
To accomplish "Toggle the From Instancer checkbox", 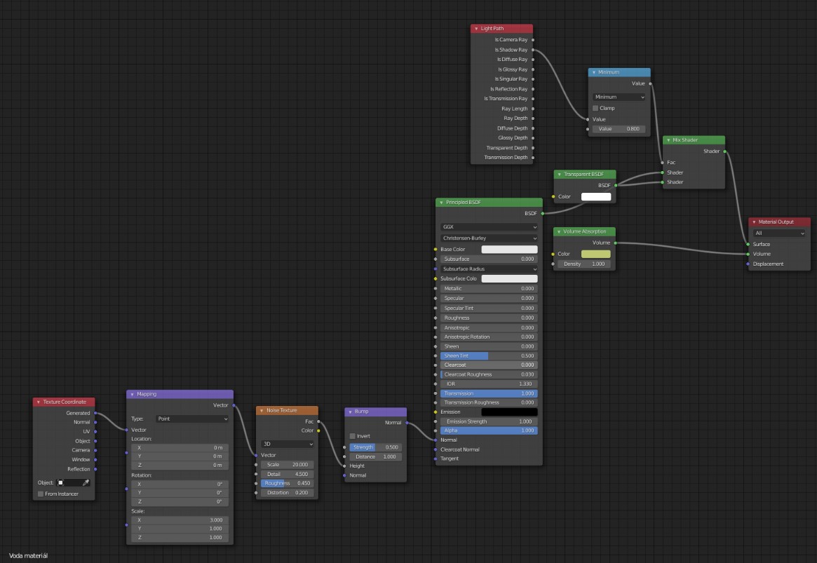I will pos(41,494).
